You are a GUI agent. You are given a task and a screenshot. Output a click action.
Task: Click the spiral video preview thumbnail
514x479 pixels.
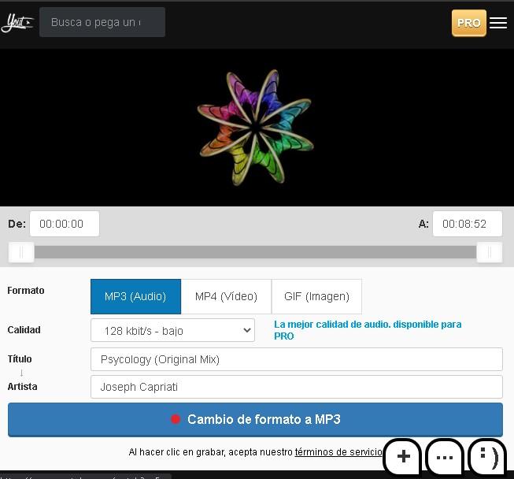pos(256,126)
